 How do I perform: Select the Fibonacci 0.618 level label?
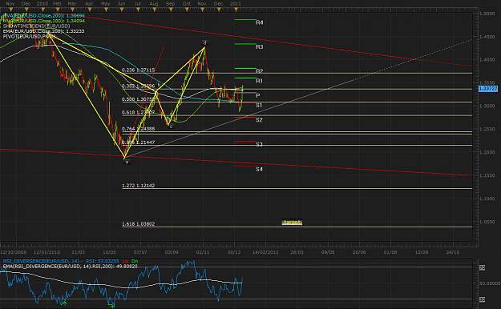(x=139, y=112)
